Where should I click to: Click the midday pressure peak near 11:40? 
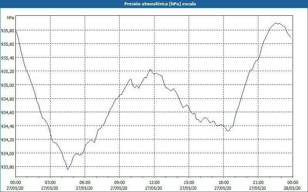[x=150, y=70]
